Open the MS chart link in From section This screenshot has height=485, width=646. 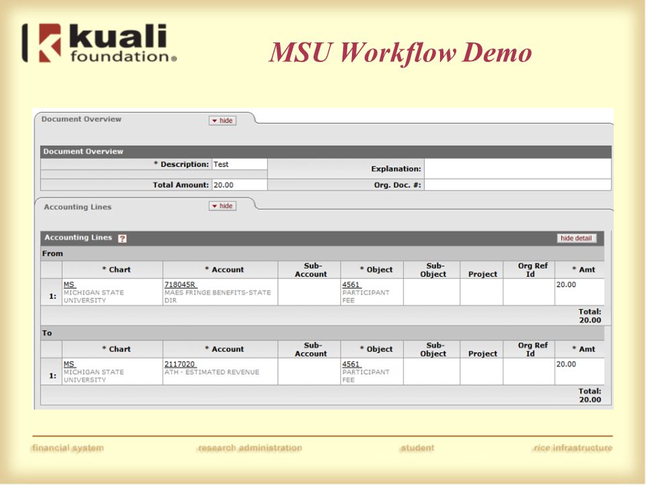tap(69, 284)
